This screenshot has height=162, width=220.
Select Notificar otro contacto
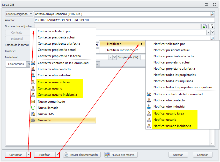(x=182, y=100)
